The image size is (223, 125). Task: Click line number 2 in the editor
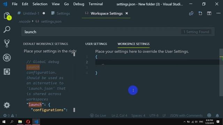pyautogui.click(x=87, y=62)
